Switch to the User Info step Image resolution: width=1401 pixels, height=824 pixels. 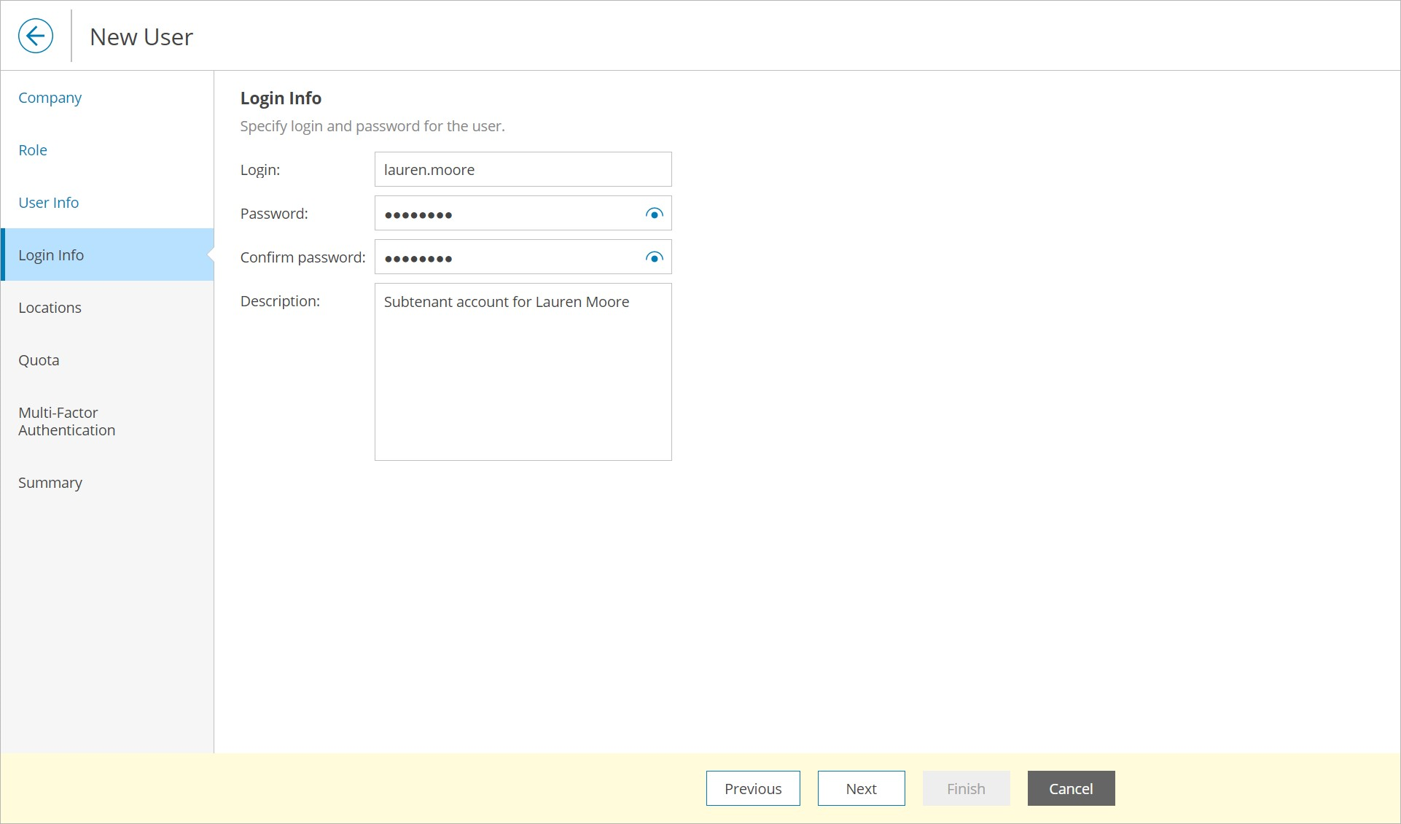coord(48,203)
